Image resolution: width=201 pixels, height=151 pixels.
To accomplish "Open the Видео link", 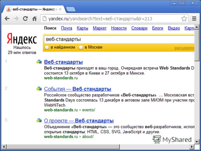I will (174, 28).
